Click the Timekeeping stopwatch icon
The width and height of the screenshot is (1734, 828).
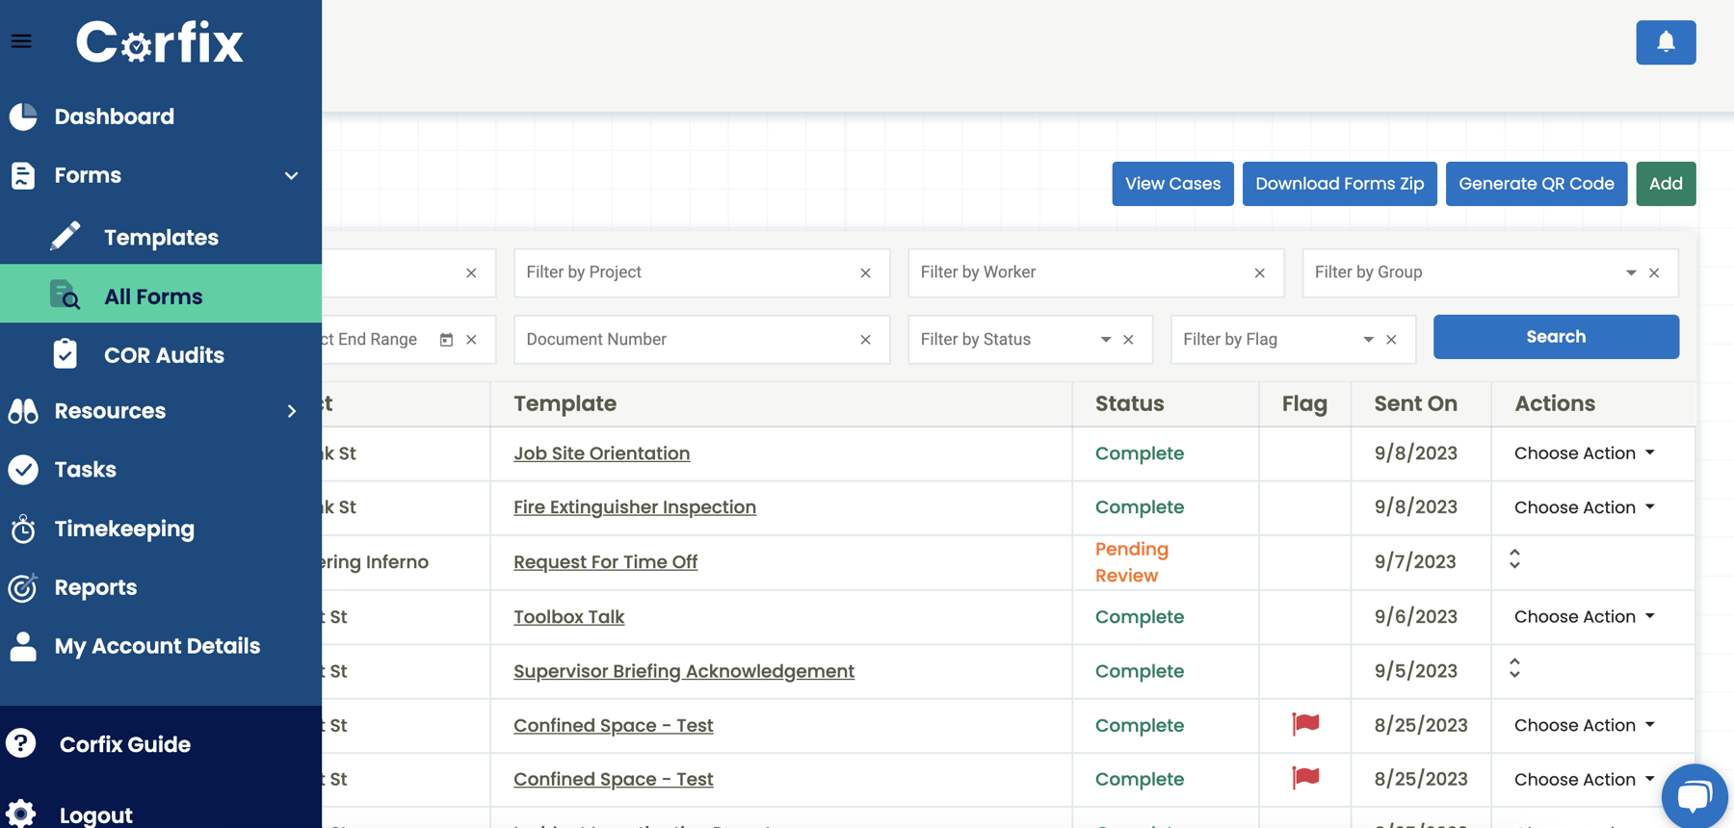click(x=23, y=529)
